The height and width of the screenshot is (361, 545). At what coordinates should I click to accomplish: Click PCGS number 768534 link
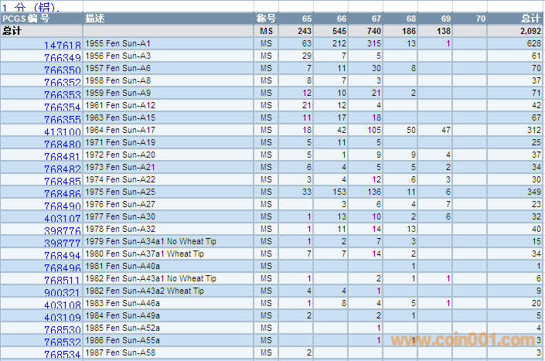(x=63, y=355)
